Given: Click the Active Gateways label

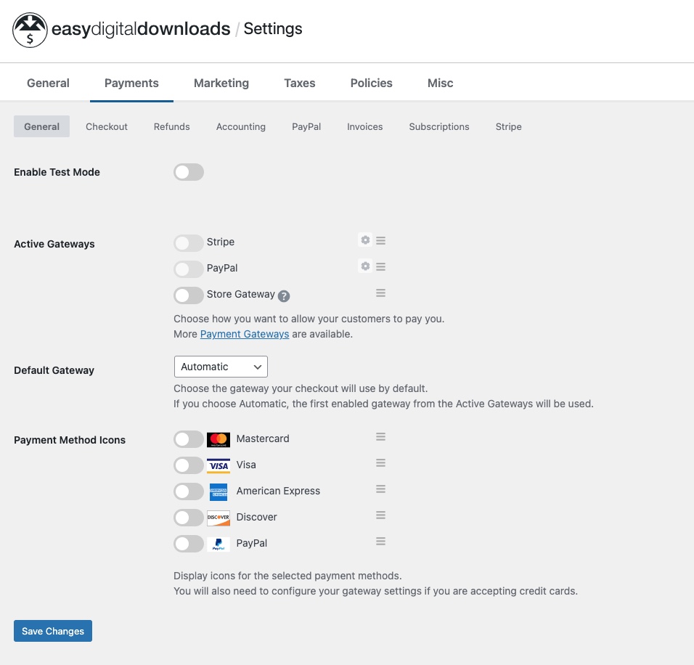Looking at the screenshot, I should (54, 244).
